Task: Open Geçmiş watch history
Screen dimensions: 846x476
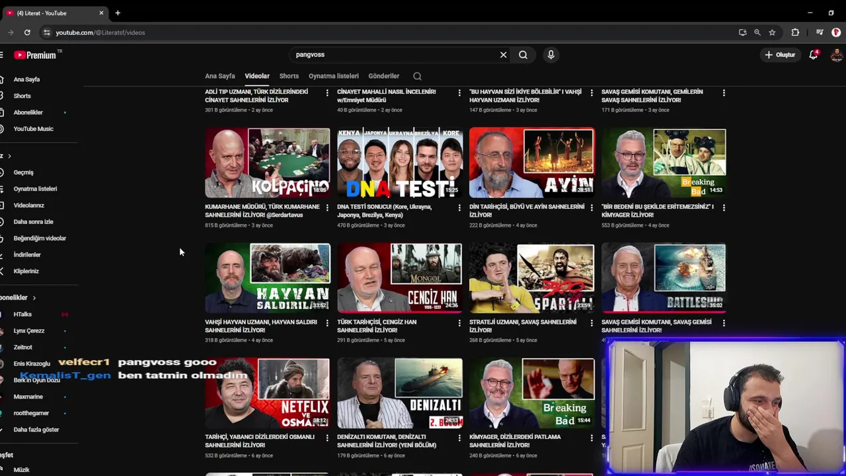Action: pos(23,173)
